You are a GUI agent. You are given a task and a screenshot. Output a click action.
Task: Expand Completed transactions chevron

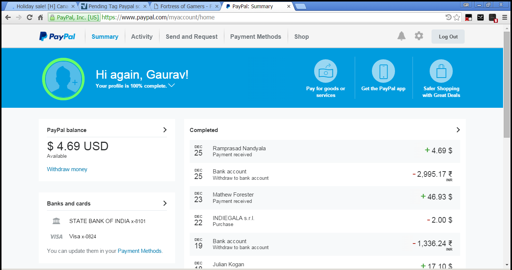[458, 130]
